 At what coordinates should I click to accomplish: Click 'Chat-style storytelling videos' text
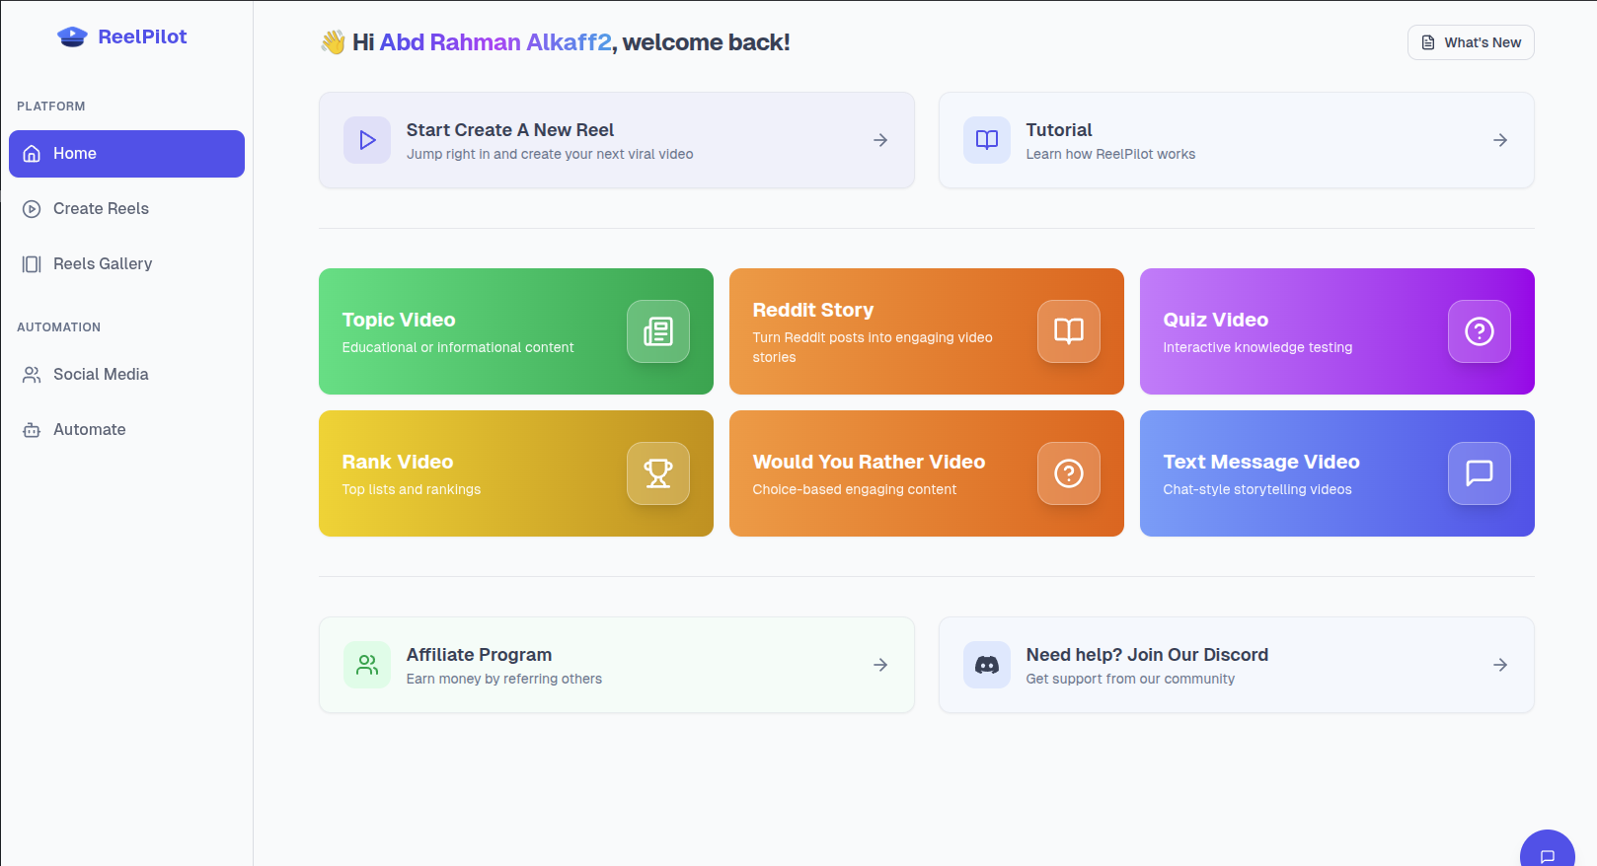coord(1257,489)
